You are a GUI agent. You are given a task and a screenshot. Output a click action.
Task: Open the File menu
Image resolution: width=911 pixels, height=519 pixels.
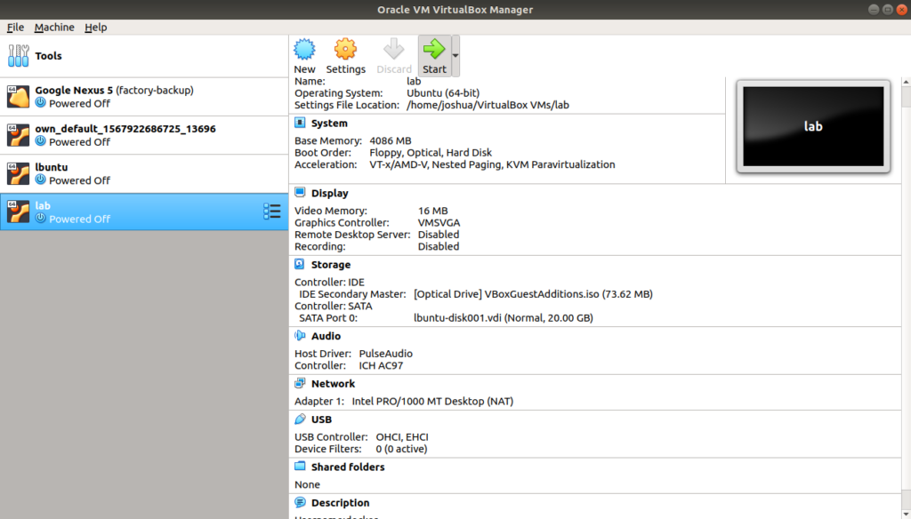[15, 28]
